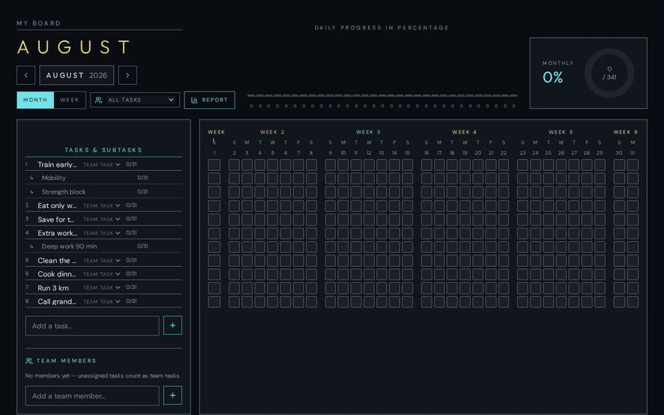This screenshot has width=664, height=415.
Task: Check Run 3 km box for day 3
Action: click(x=247, y=288)
